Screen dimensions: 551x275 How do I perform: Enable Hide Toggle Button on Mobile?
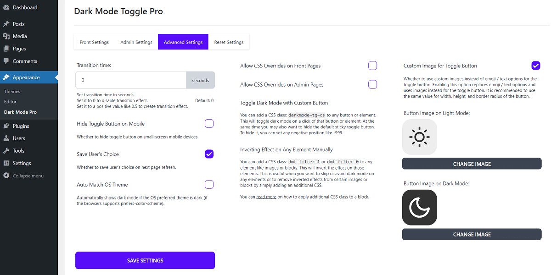click(x=209, y=124)
